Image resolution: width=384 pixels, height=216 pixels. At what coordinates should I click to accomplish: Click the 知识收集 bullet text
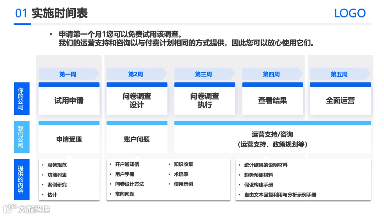[183, 164]
